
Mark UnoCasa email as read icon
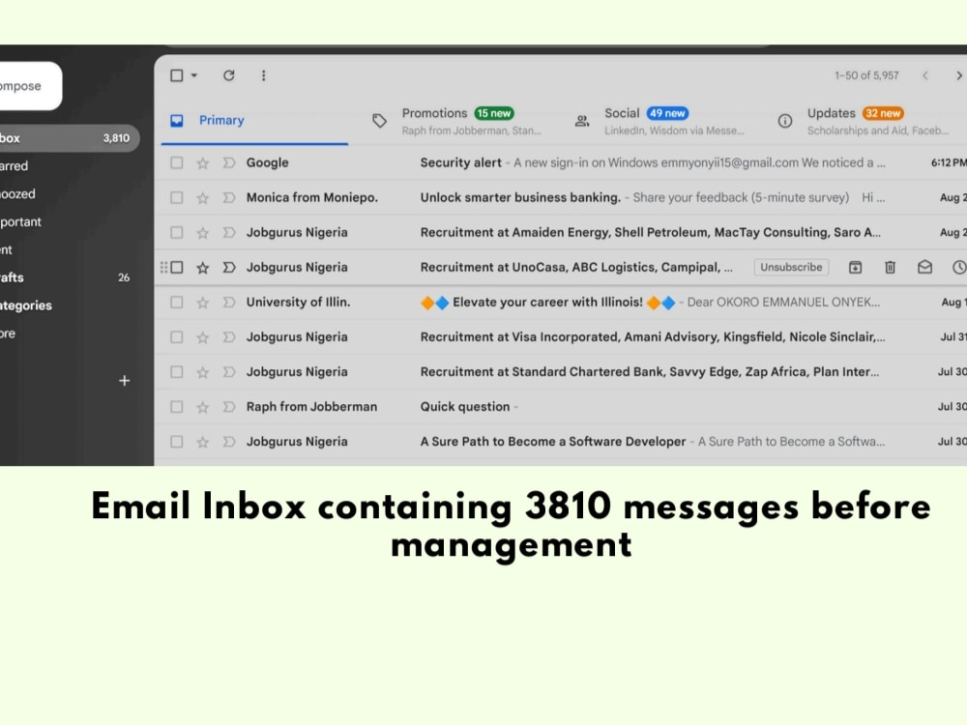924,267
